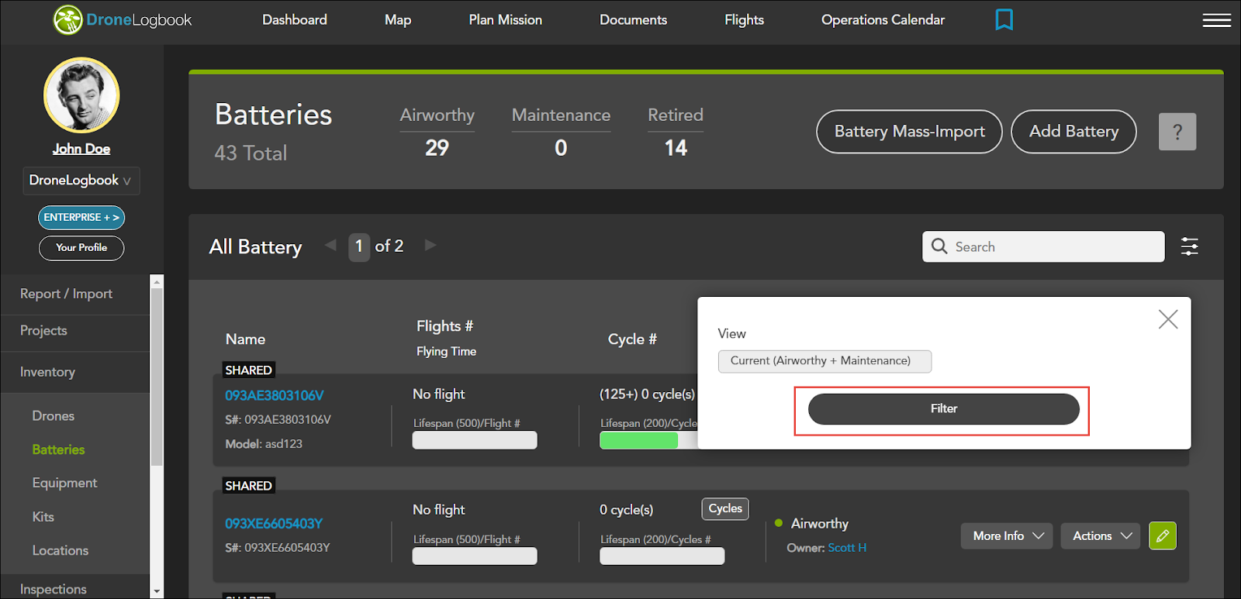The image size is (1241, 599).
Task: Click the Add Battery button
Action: click(1073, 132)
